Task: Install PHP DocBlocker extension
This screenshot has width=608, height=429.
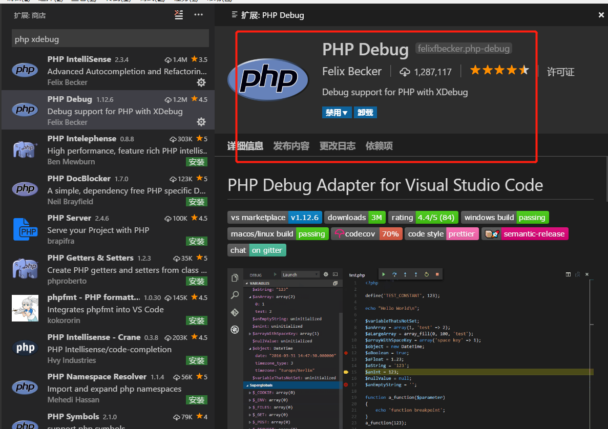Action: coord(197,202)
